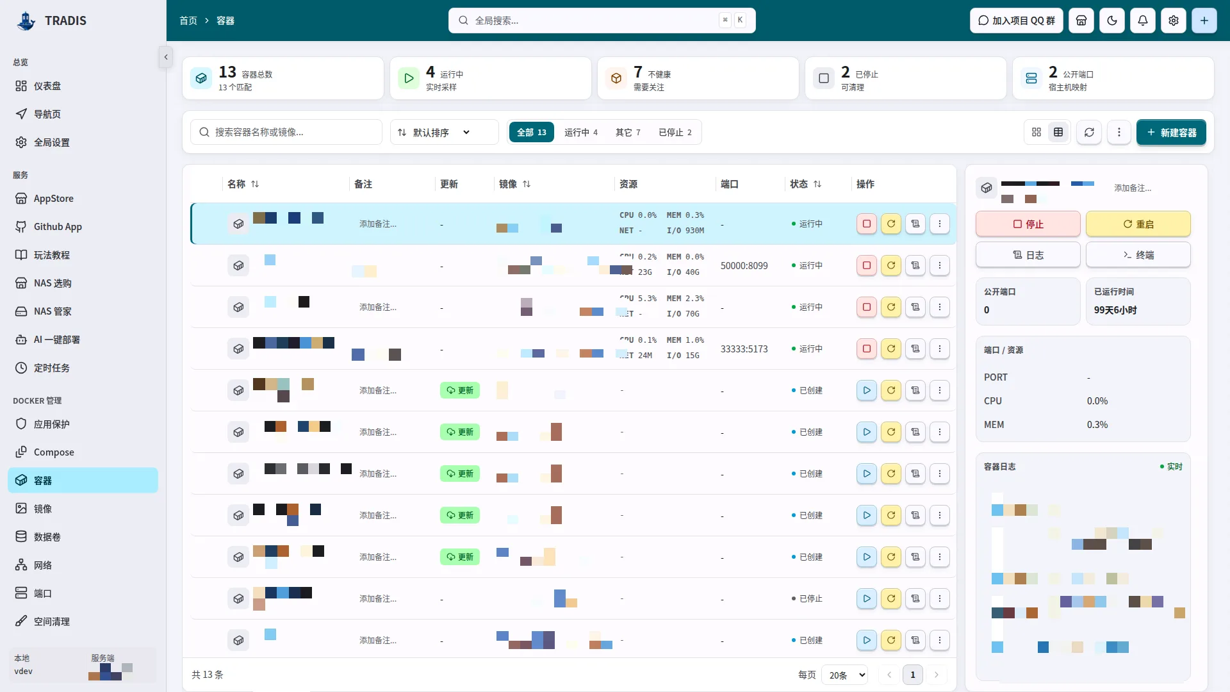
Task: Open 终端 in the detail panel
Action: pos(1138,254)
